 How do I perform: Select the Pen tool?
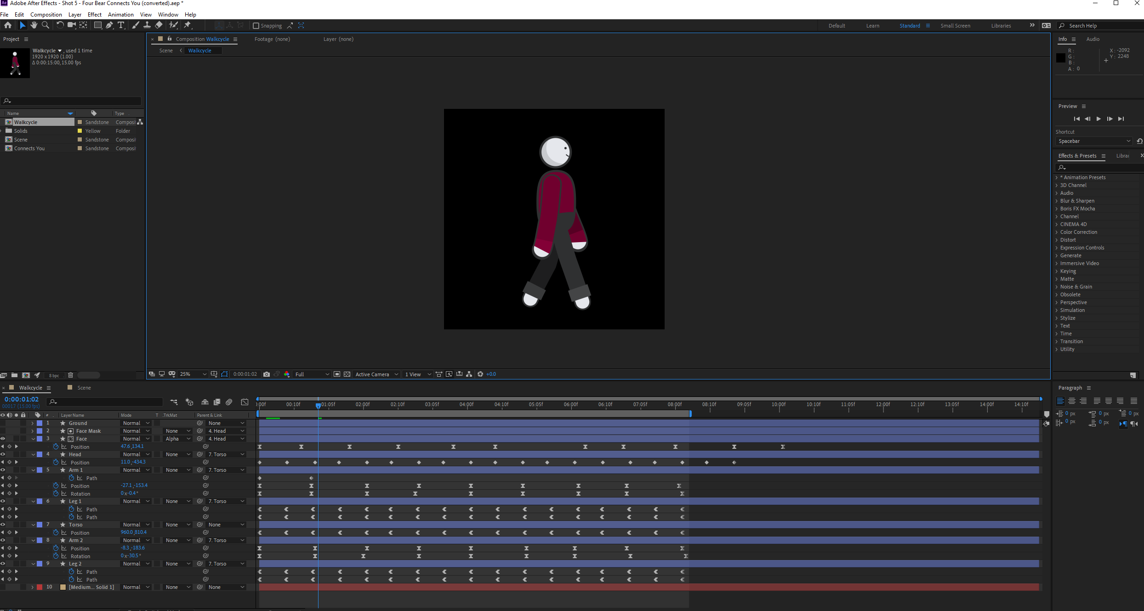pos(109,25)
